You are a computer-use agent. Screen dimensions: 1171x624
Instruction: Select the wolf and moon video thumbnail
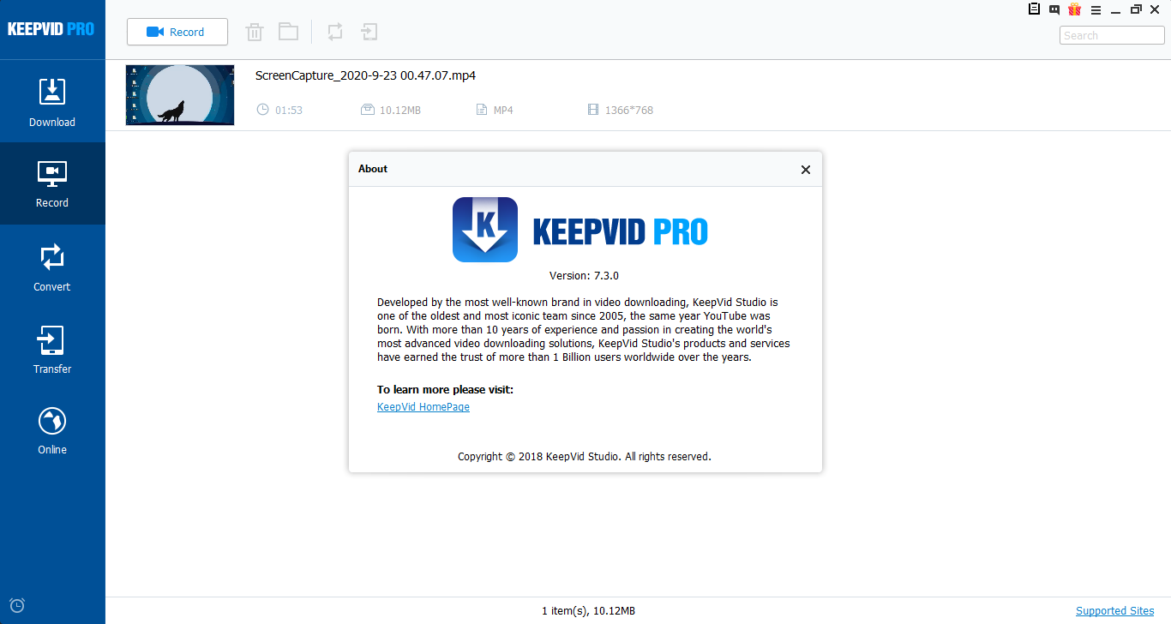click(180, 95)
